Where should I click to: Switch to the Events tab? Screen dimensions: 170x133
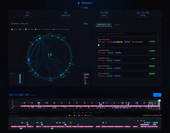[x=117, y=24]
